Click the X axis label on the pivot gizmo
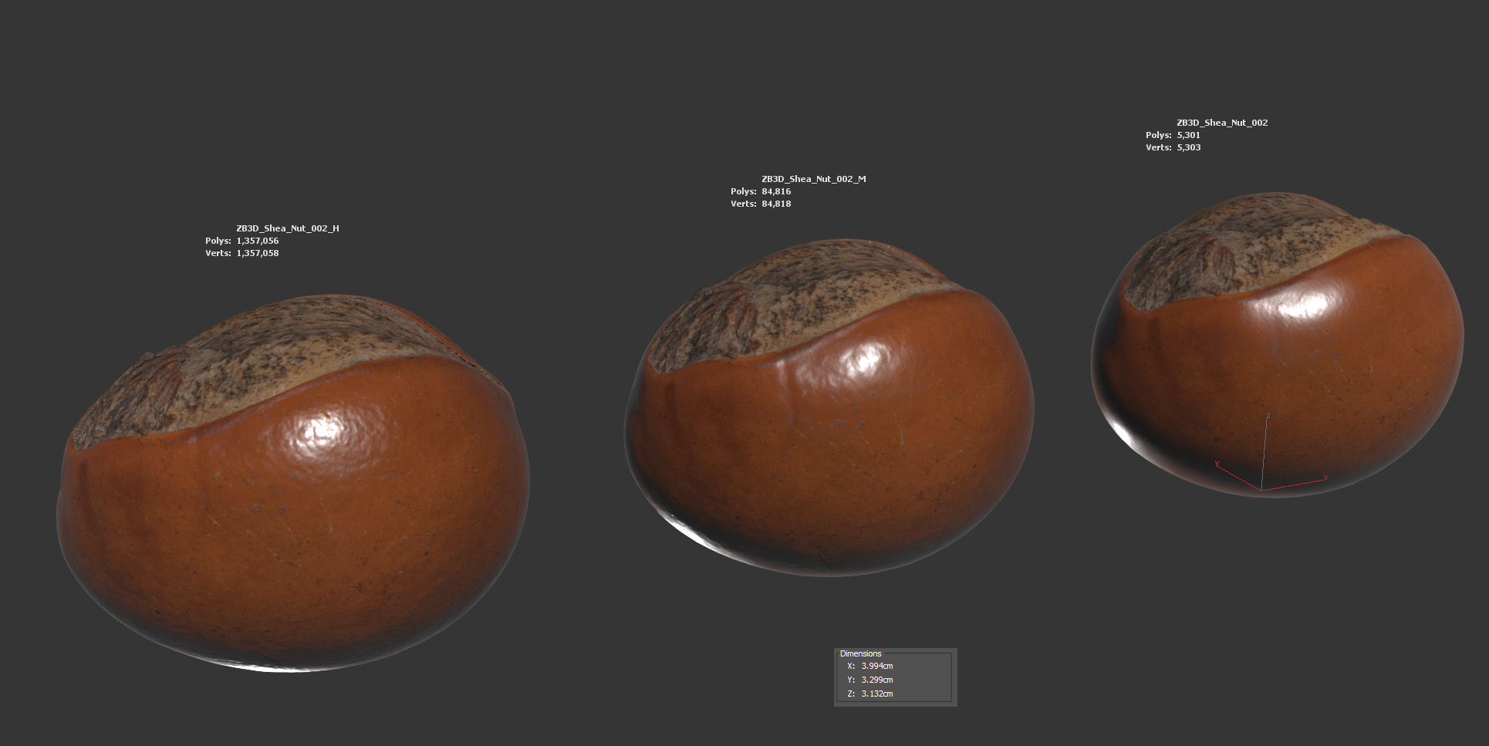This screenshot has width=1489, height=746. pos(1325,478)
